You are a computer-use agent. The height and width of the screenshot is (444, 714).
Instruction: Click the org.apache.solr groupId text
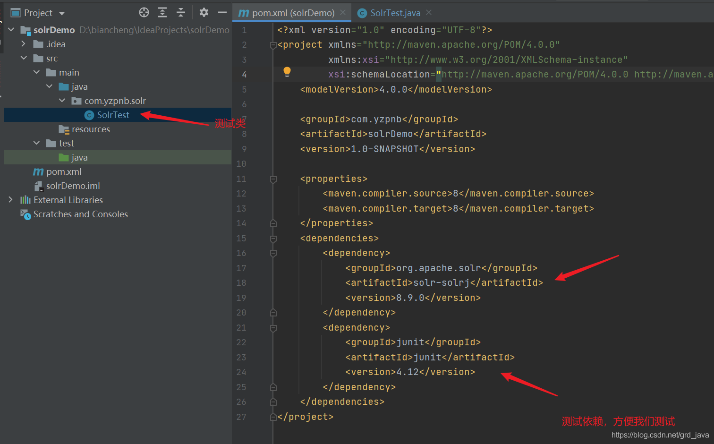point(439,268)
